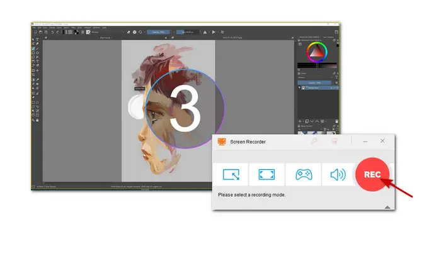Click the reload brush preset icon
Image resolution: width=441 pixels, height=256 pixels.
pyautogui.click(x=140, y=32)
